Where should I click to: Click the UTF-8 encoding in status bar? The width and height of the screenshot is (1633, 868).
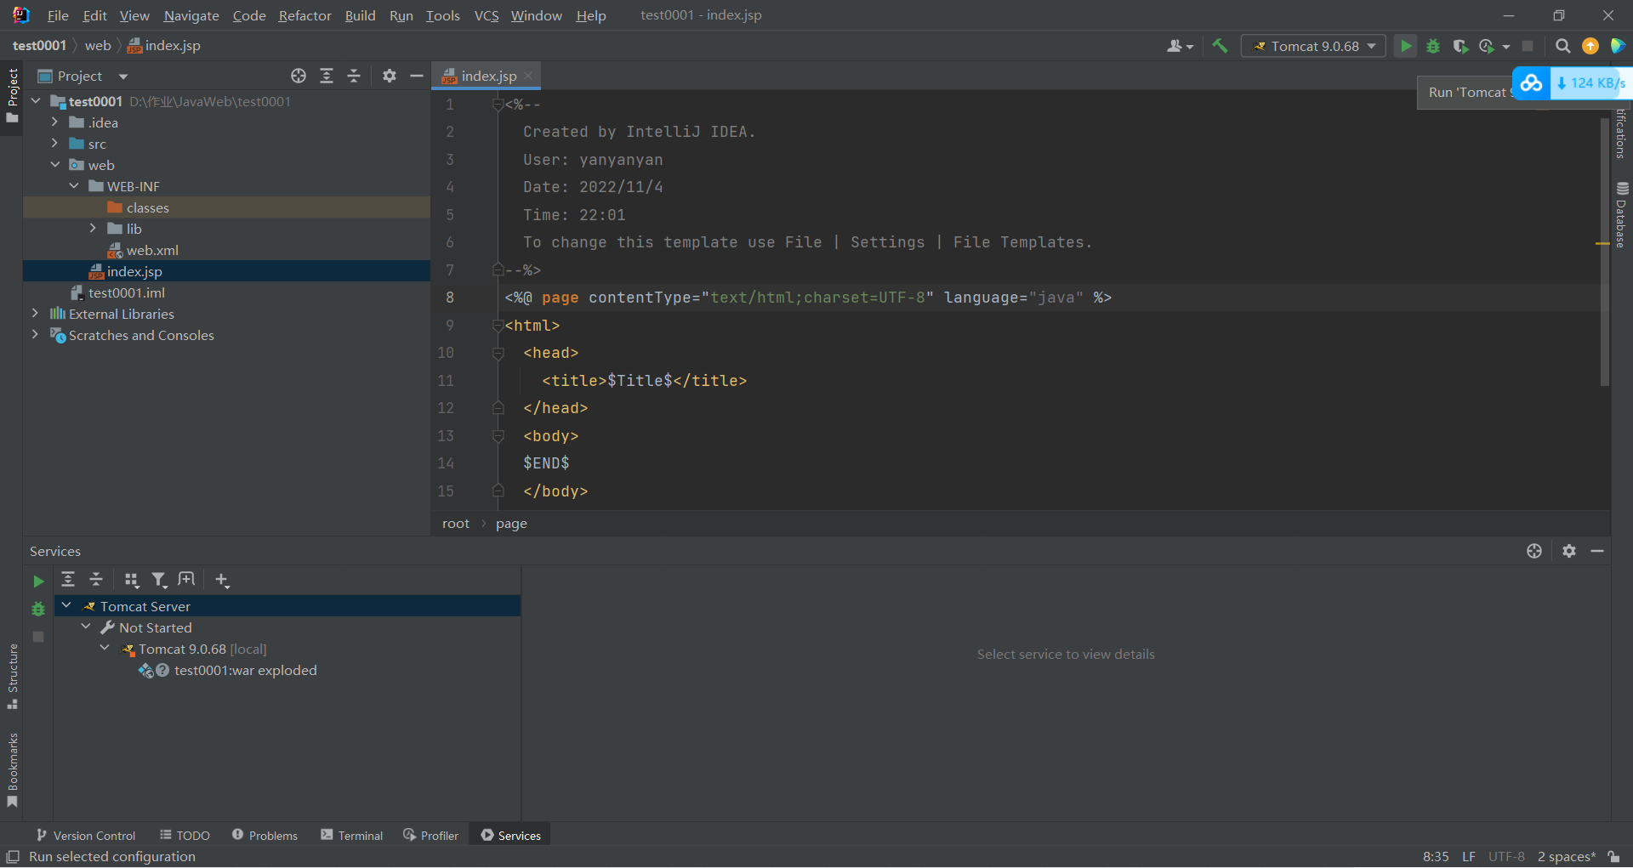[x=1505, y=856]
